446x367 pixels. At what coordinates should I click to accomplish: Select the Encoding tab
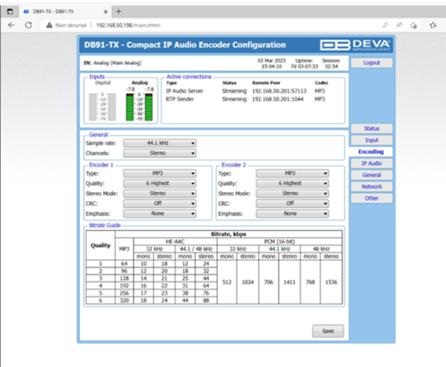pyautogui.click(x=371, y=152)
